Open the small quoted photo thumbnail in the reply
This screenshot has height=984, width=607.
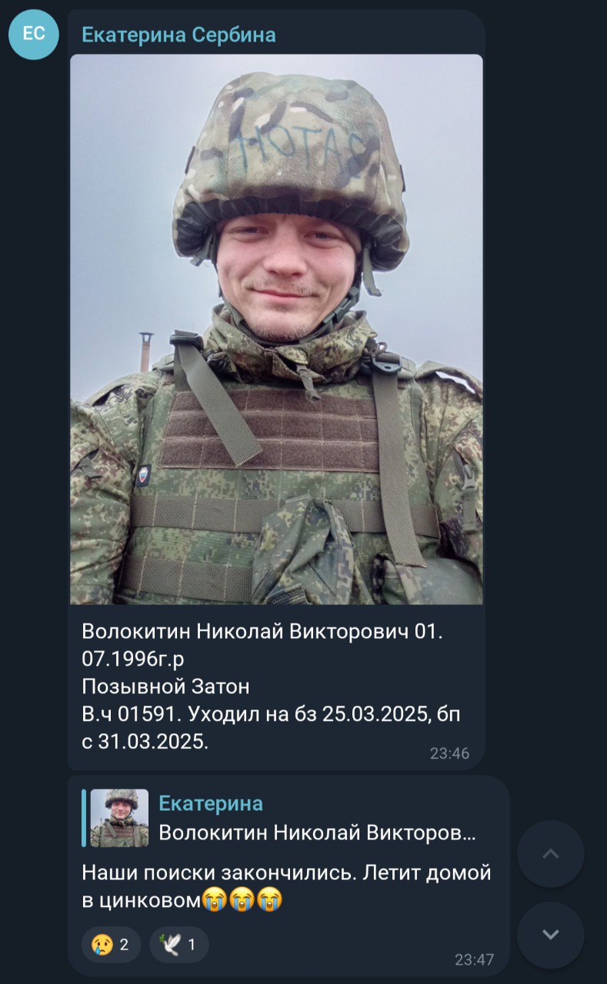point(119,818)
